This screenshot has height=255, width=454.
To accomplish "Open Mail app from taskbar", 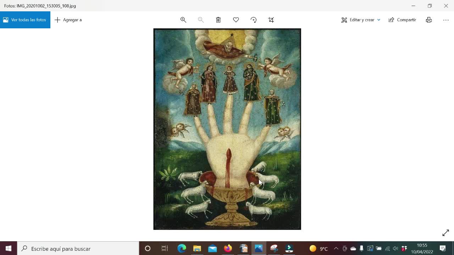I will pyautogui.click(x=212, y=249).
